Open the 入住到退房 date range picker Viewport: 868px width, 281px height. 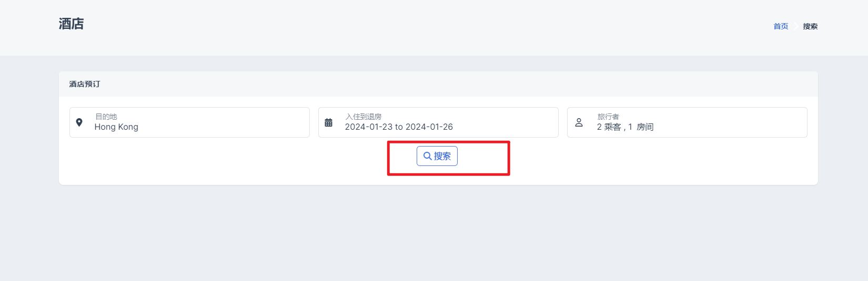coord(438,122)
